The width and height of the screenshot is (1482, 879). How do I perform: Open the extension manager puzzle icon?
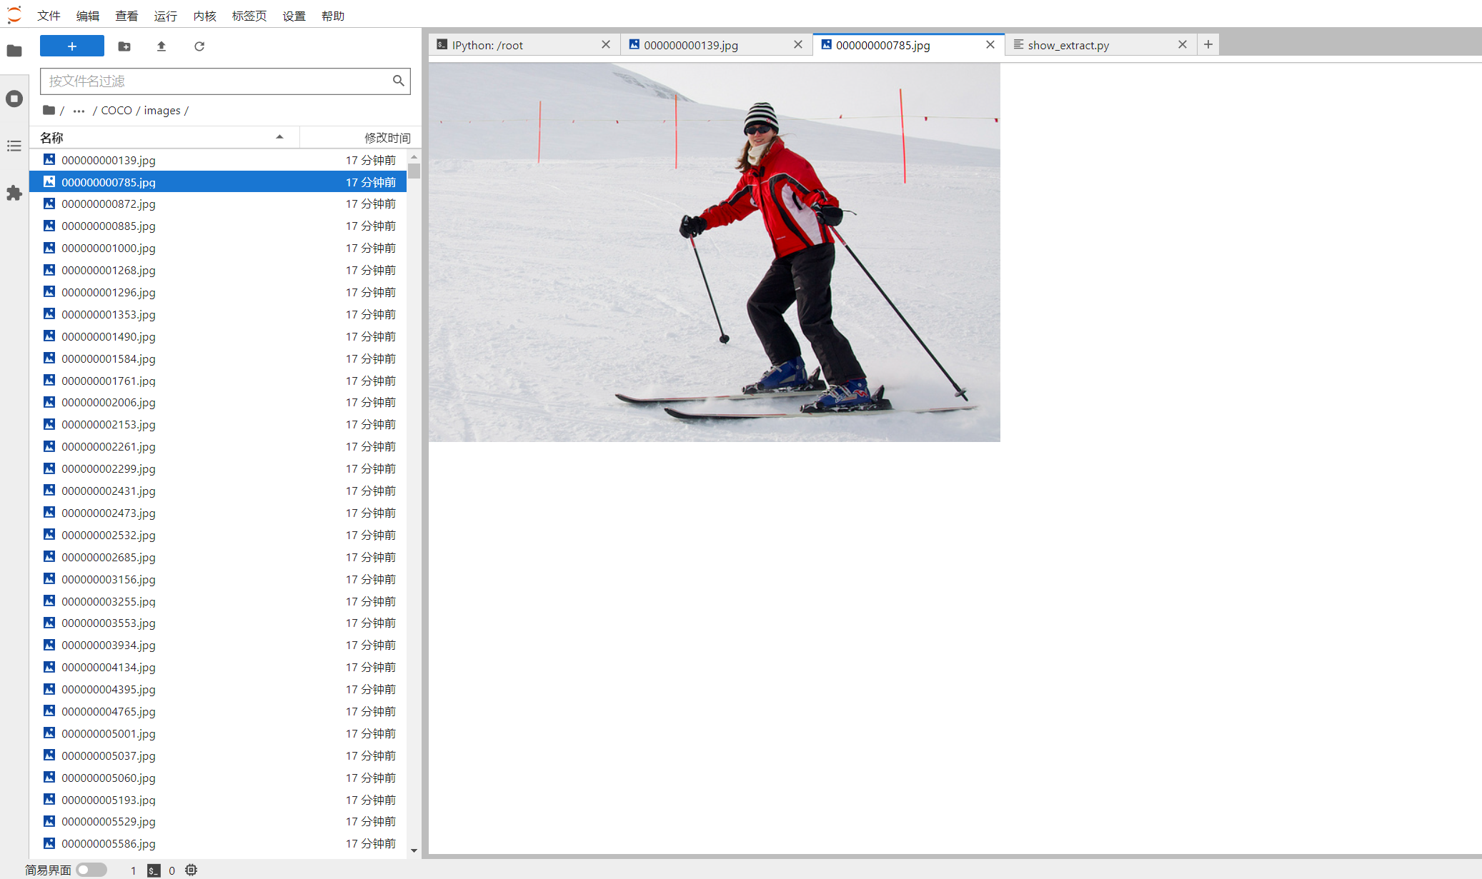14,193
